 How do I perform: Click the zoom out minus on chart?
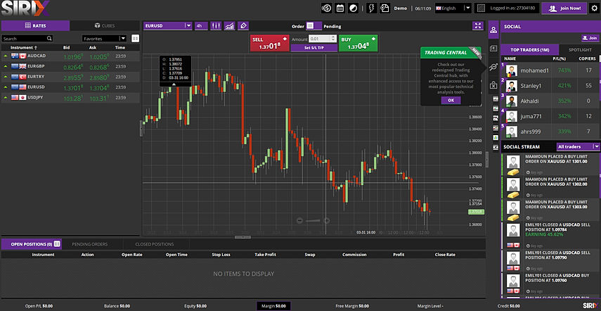[299, 220]
